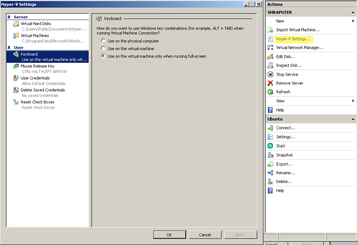Collapse the Ubuntu actions section arrow
Screen dimensions: 358x245
[353, 119]
